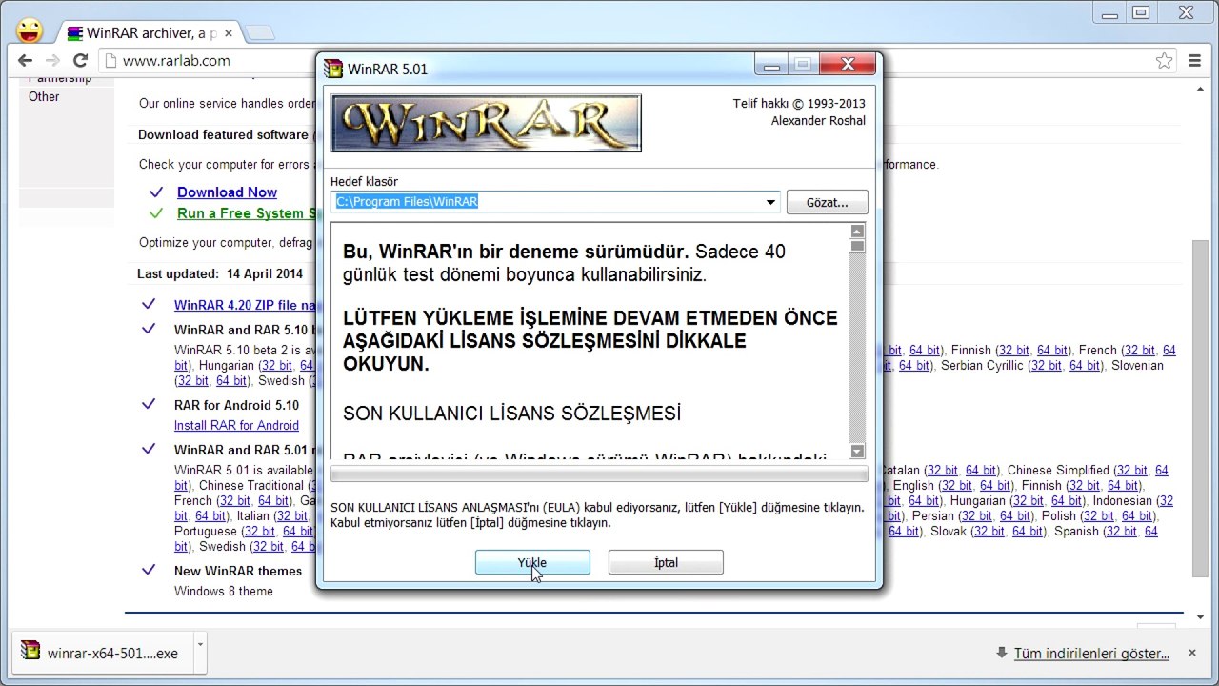The width and height of the screenshot is (1219, 686).
Task: Click the 'Windows 8 theme' text
Action: coord(224,592)
